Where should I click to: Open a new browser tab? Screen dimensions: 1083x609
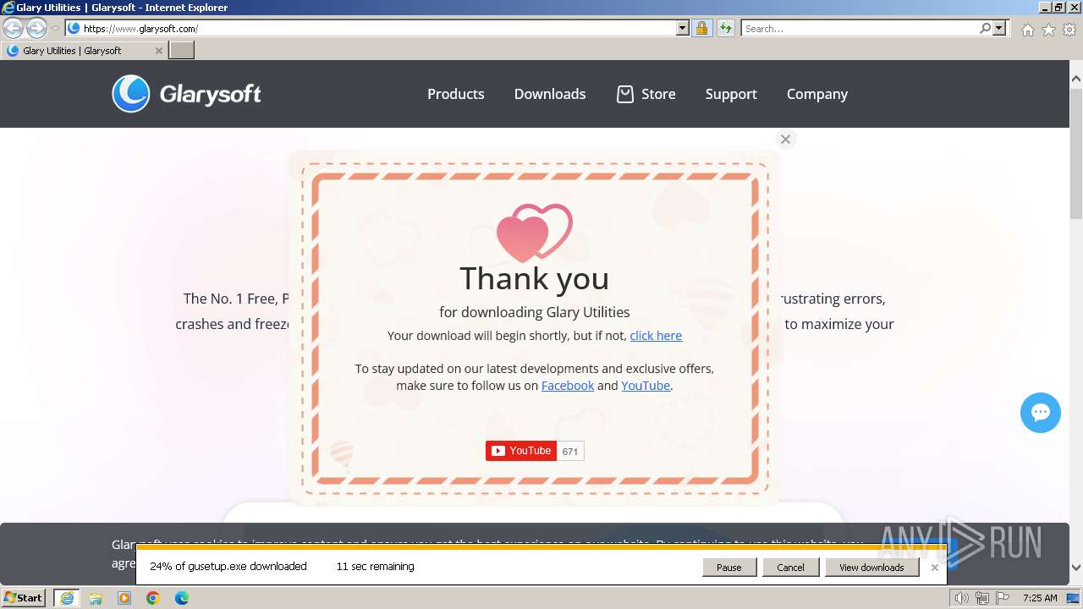[182, 50]
